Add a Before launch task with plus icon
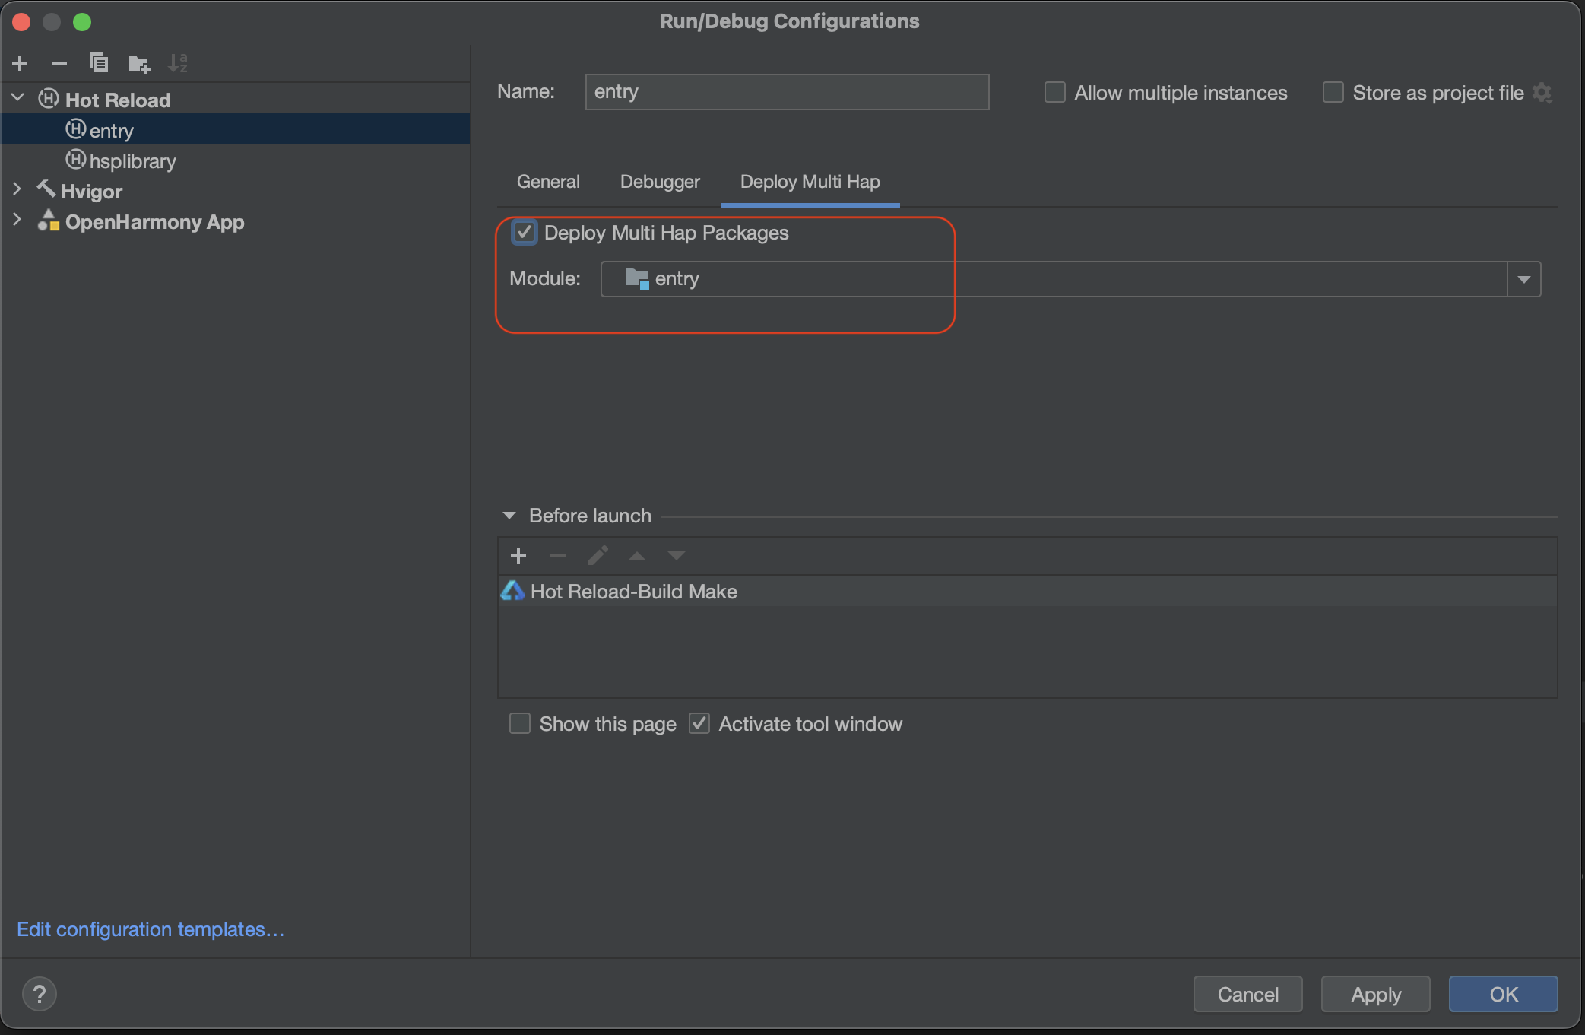The height and width of the screenshot is (1035, 1585). point(518,556)
